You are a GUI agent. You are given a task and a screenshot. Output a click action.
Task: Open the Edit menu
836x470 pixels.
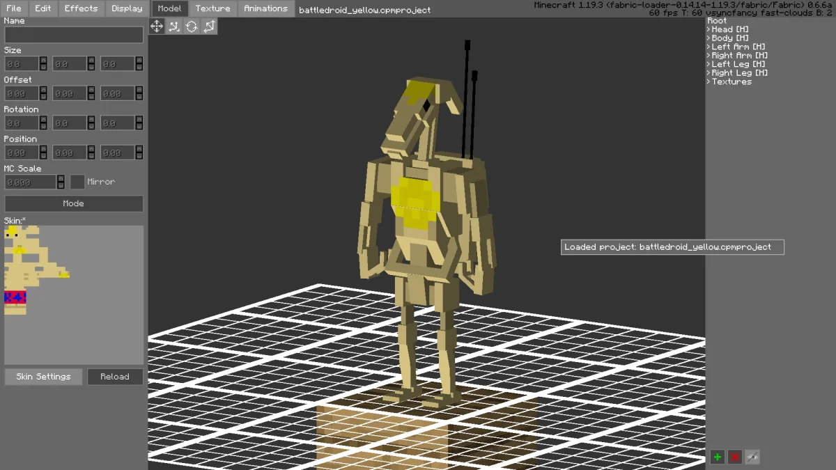tap(43, 8)
